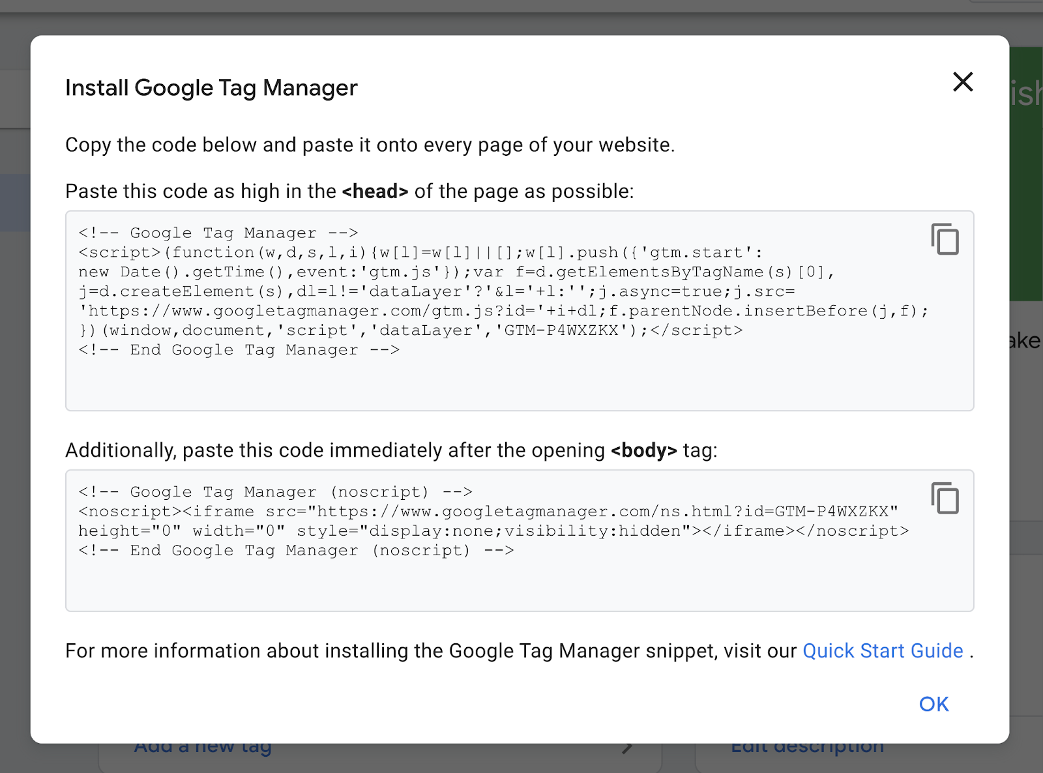Click Add a new tag

coord(203,746)
